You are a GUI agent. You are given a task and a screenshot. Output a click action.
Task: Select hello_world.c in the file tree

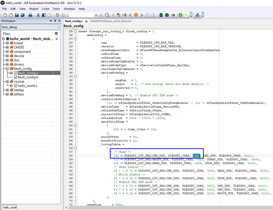28,86
